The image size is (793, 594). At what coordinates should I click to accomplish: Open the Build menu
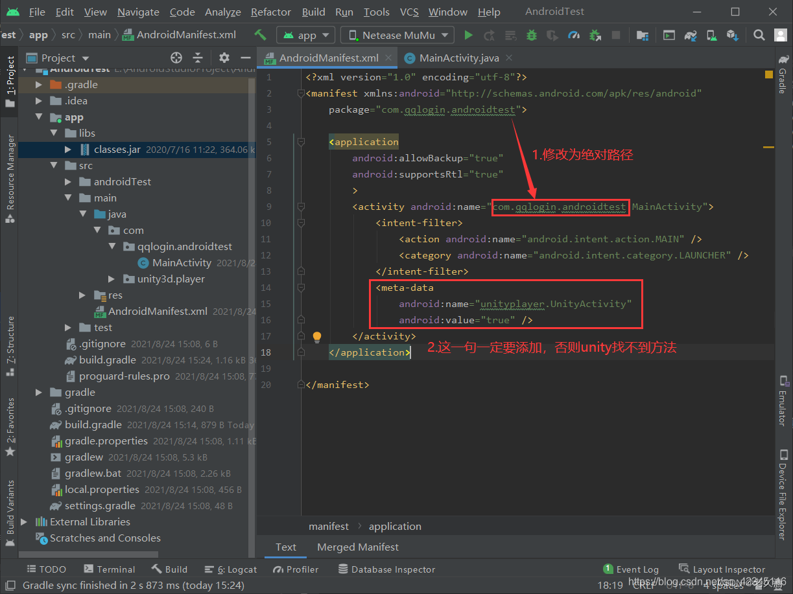313,12
